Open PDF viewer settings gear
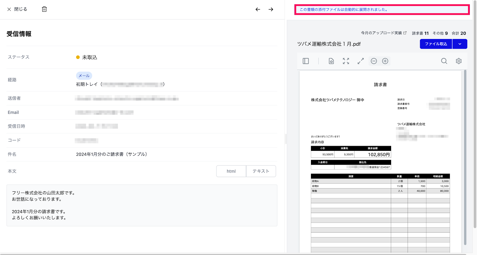The width and height of the screenshot is (477, 255). tap(459, 61)
